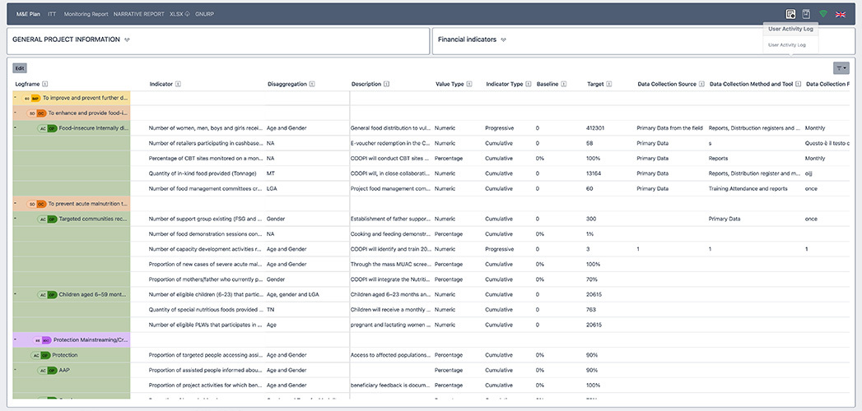
Task: Open the User Activity Log icon
Action: coord(790,14)
